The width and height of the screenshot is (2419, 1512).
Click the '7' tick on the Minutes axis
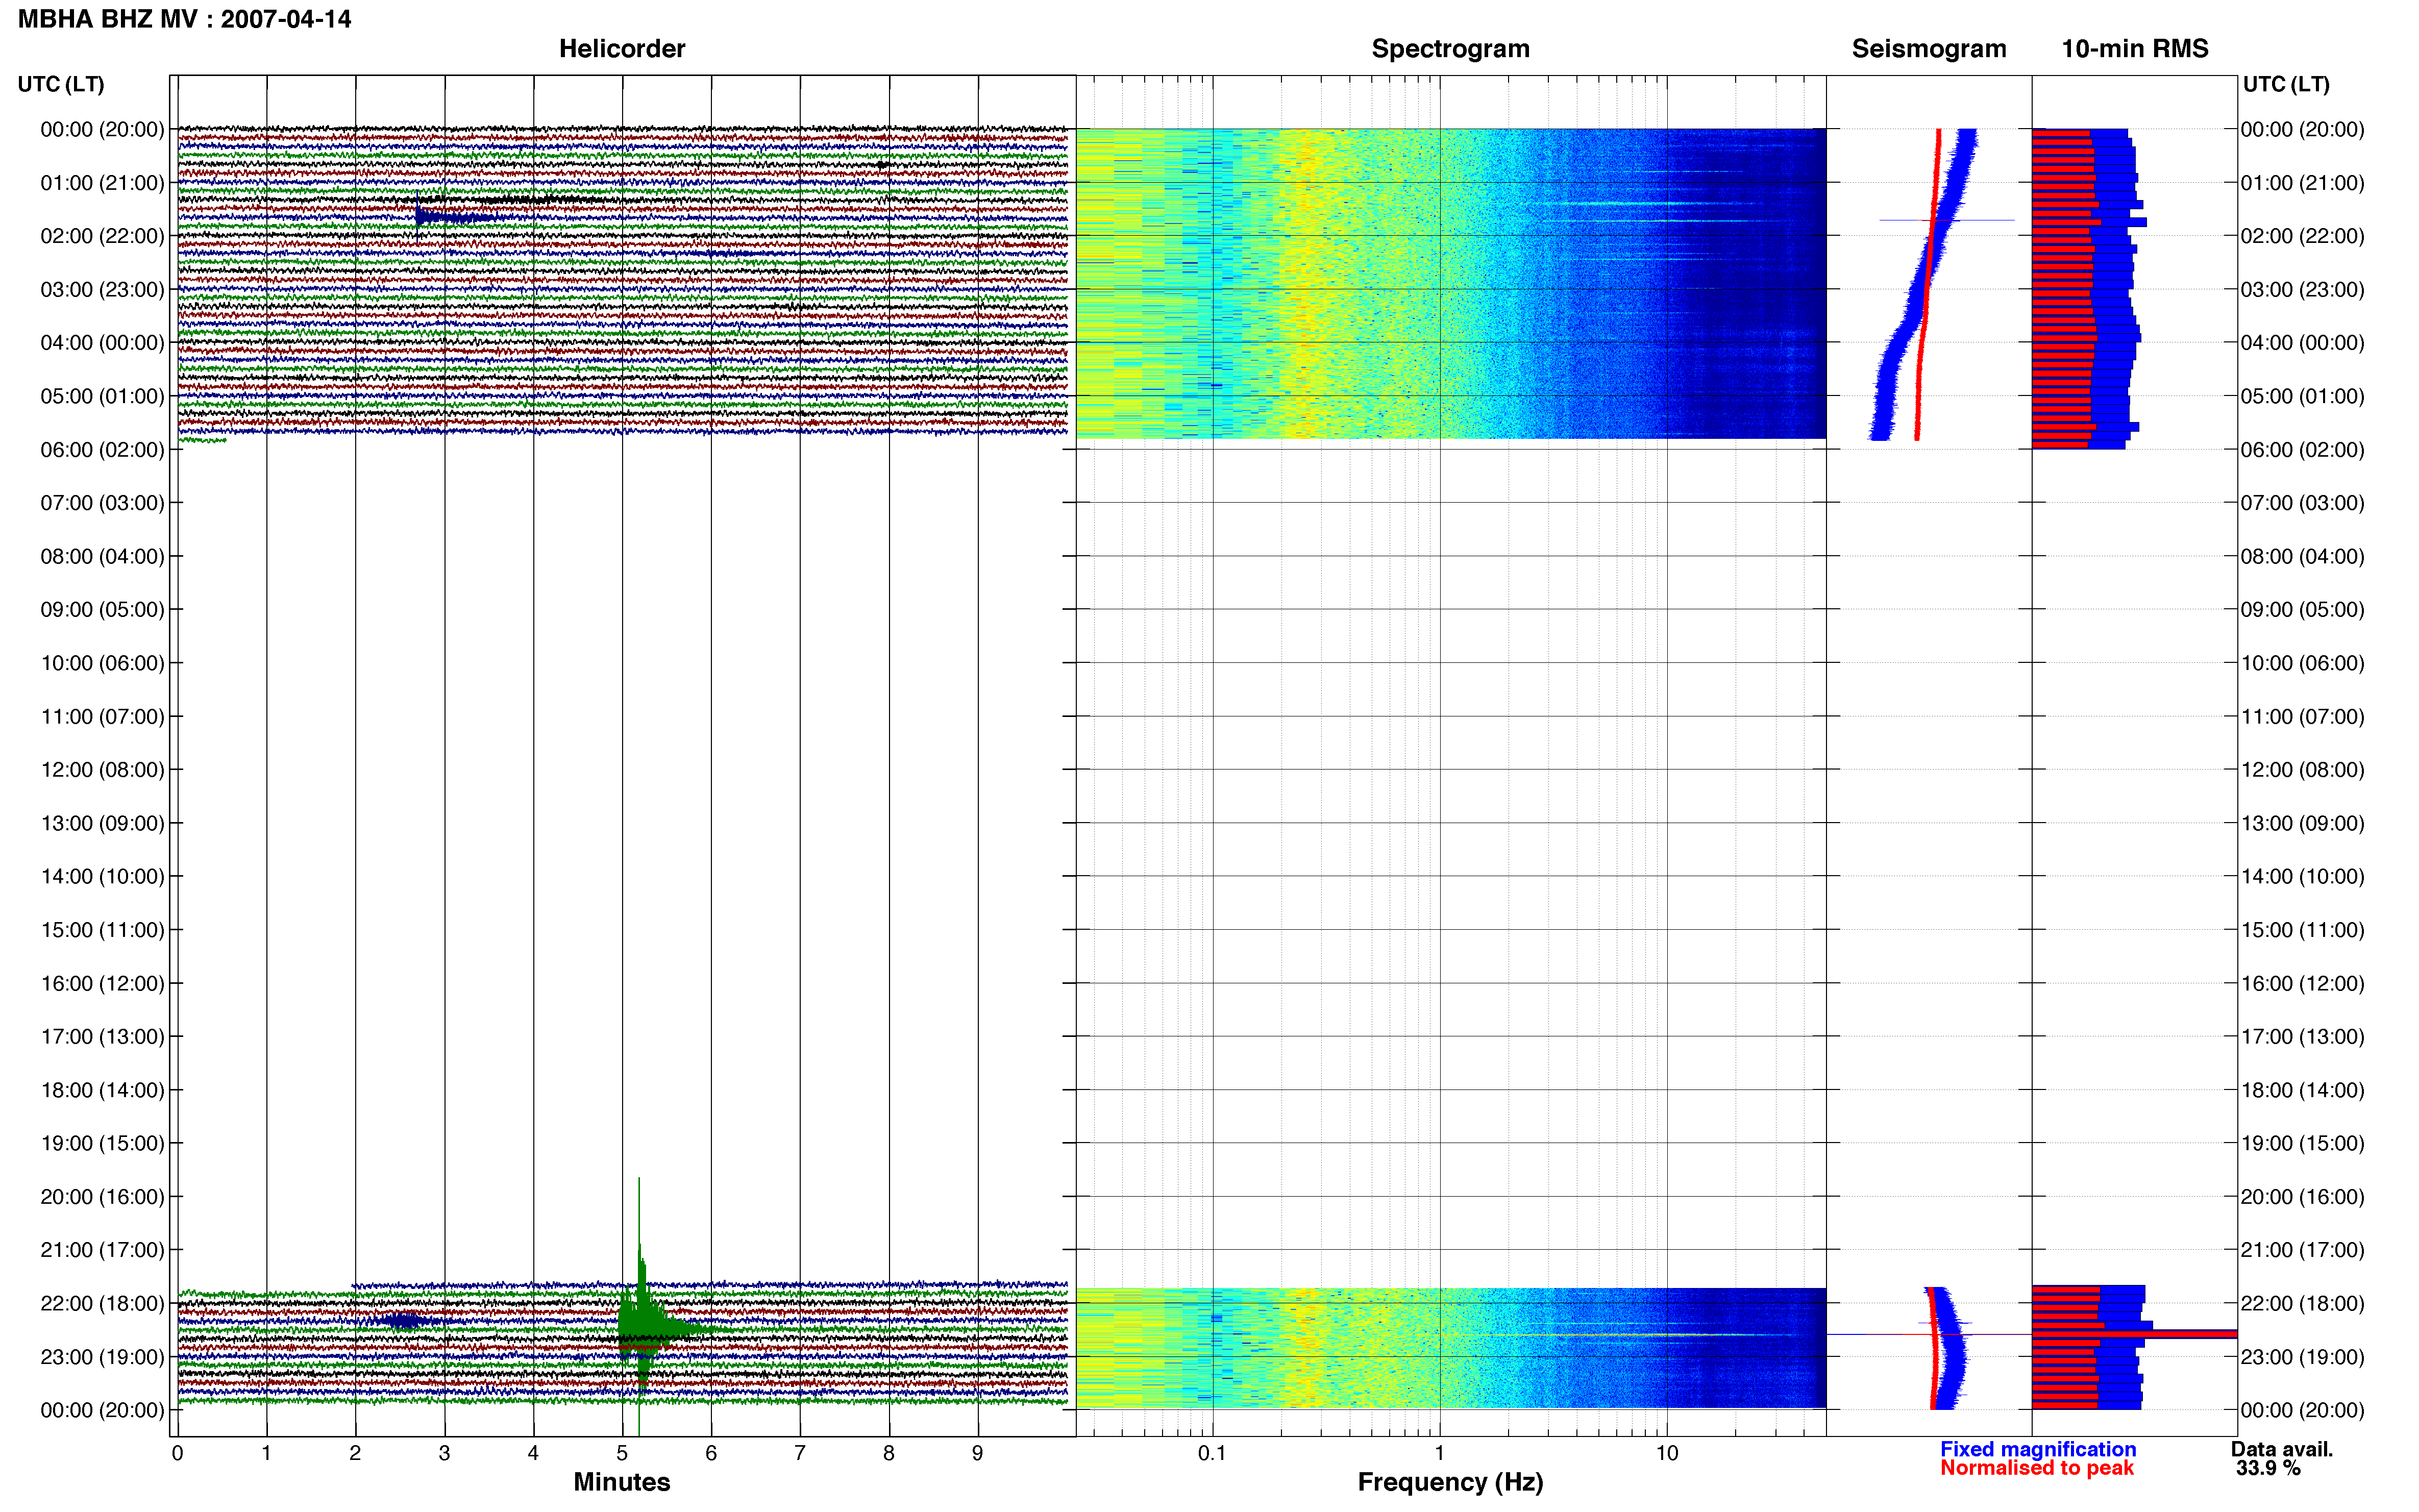pyautogui.click(x=800, y=1453)
